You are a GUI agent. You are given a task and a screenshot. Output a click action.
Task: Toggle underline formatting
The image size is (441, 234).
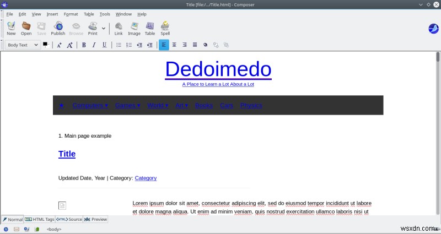104,45
